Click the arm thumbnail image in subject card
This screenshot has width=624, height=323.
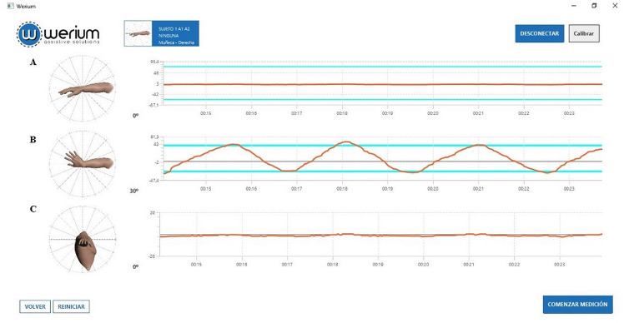click(x=138, y=34)
